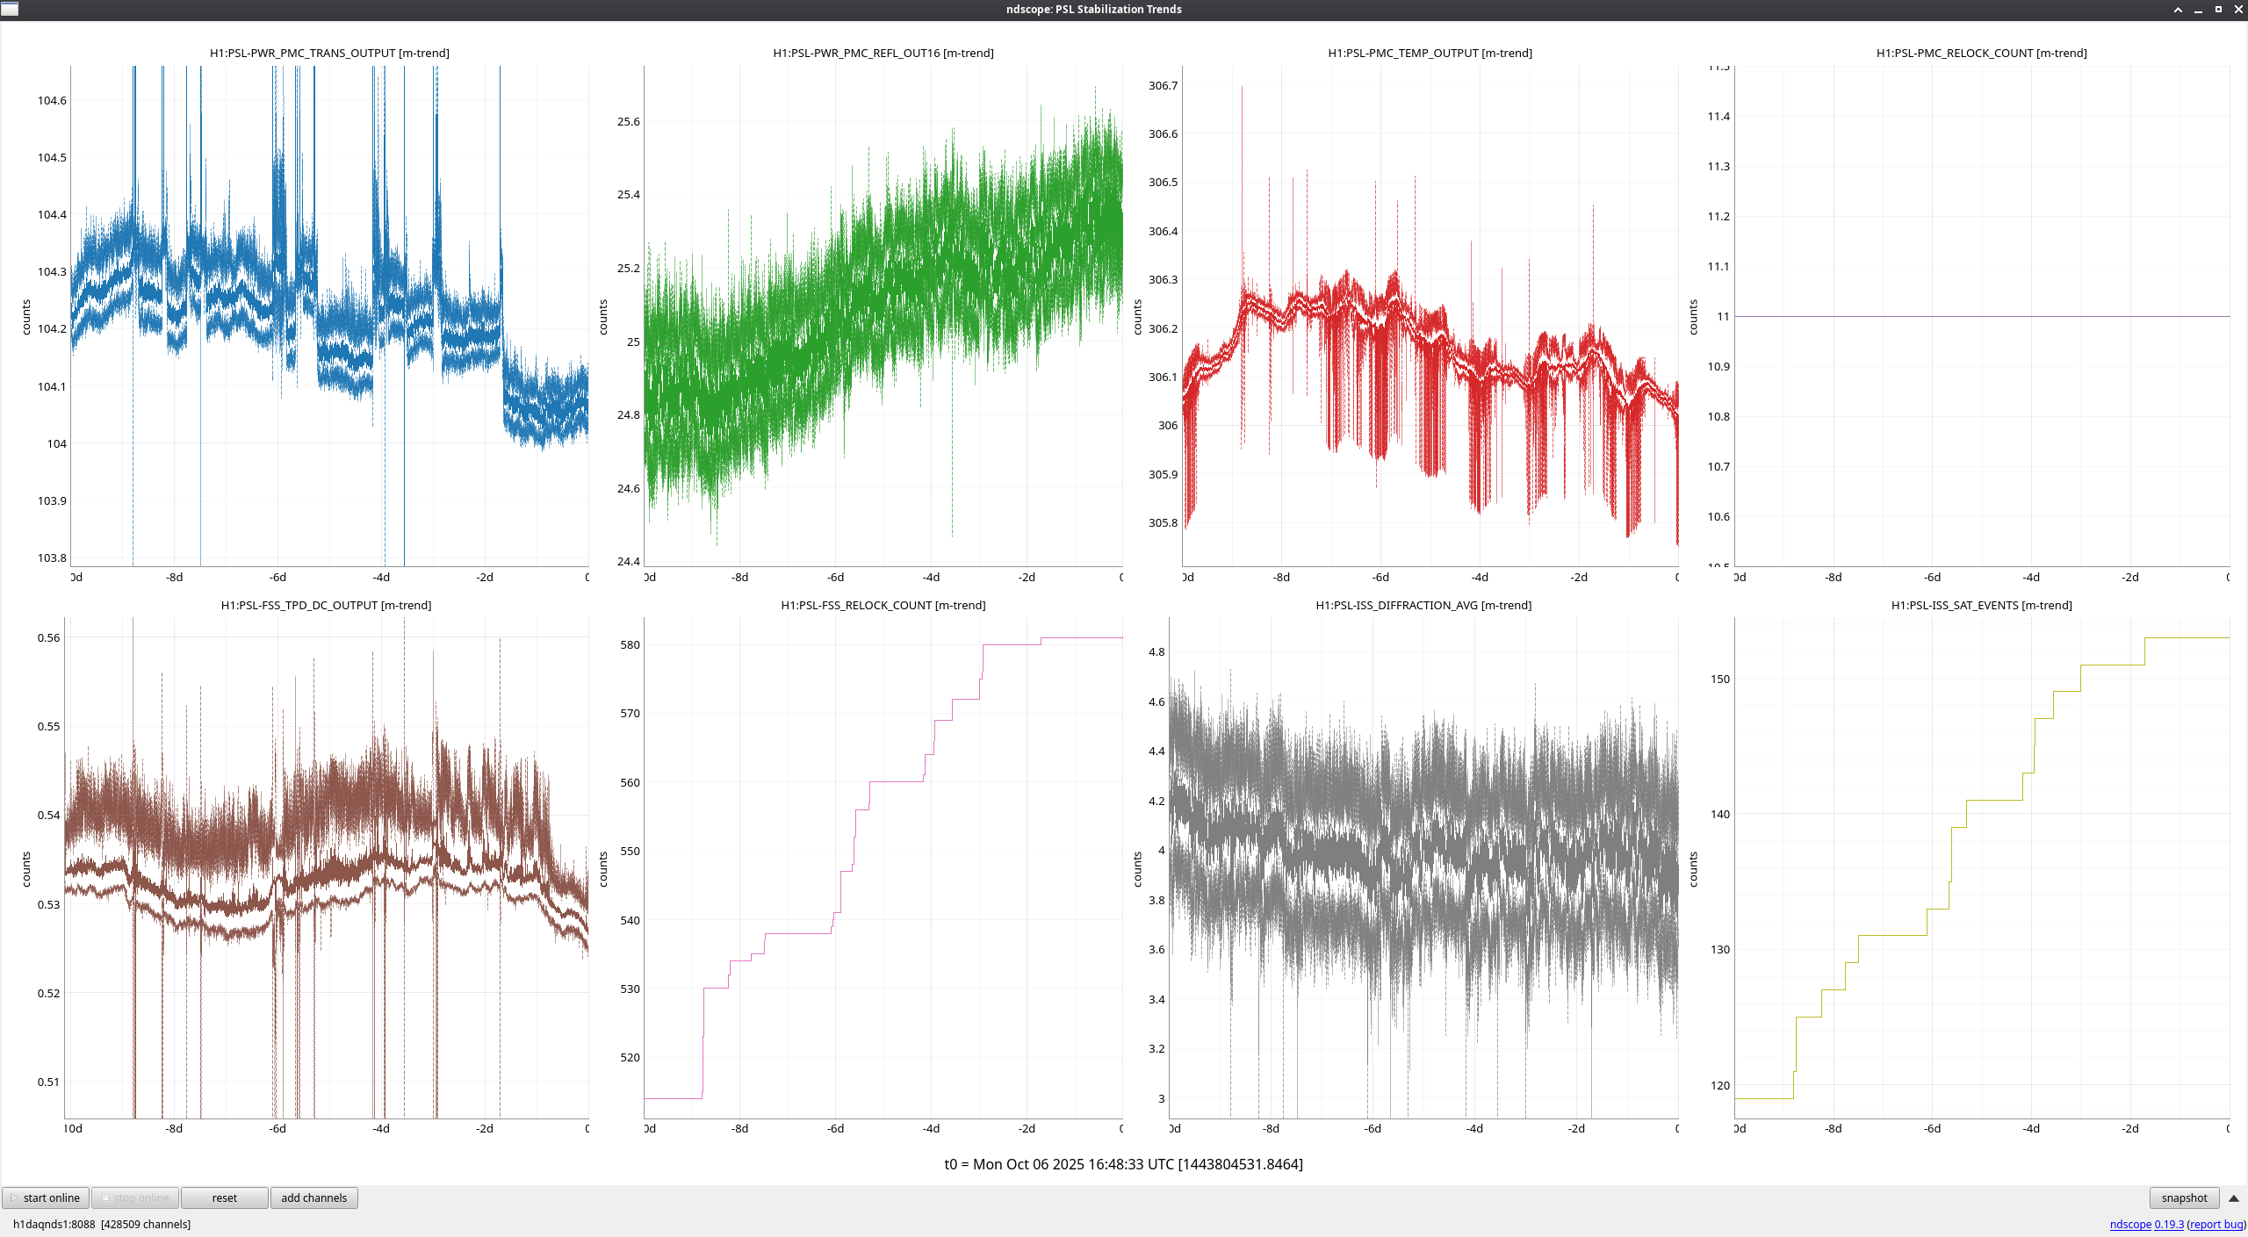Open the add channels dialog
Image resolution: width=2248 pixels, height=1237 pixels.
pos(313,1197)
